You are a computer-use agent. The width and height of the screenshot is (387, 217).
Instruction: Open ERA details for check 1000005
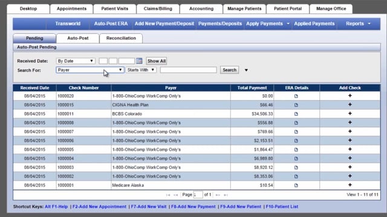296,149
